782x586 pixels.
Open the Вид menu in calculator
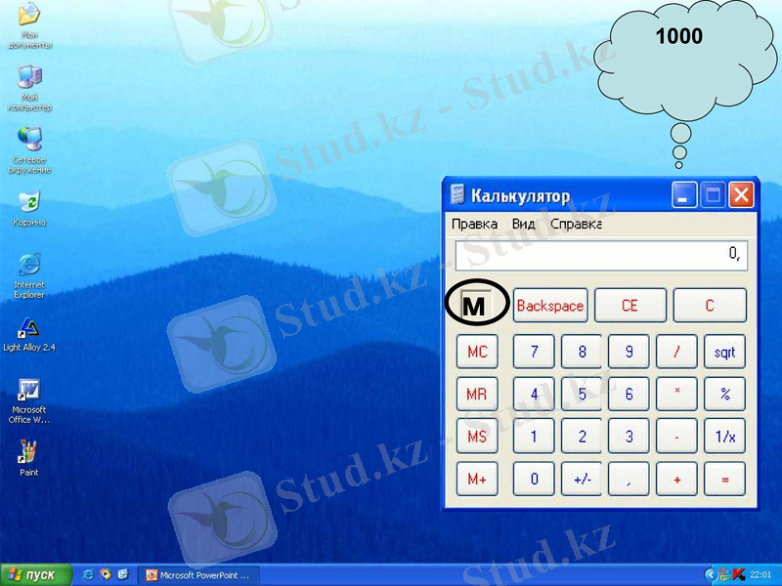pyautogui.click(x=523, y=224)
